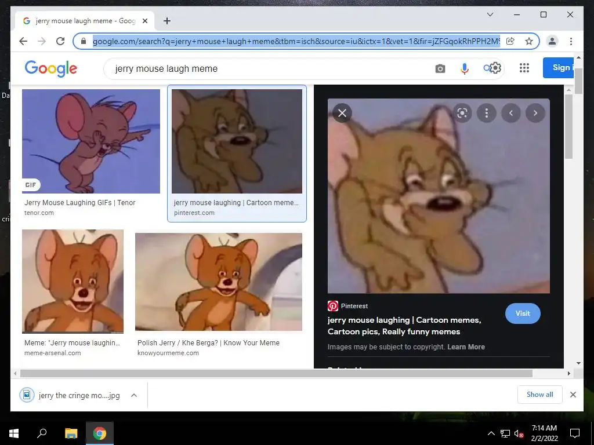594x445 pixels.
Task: Open the downloaded jerry the cringe mo jpg
Action: pyautogui.click(x=70, y=395)
